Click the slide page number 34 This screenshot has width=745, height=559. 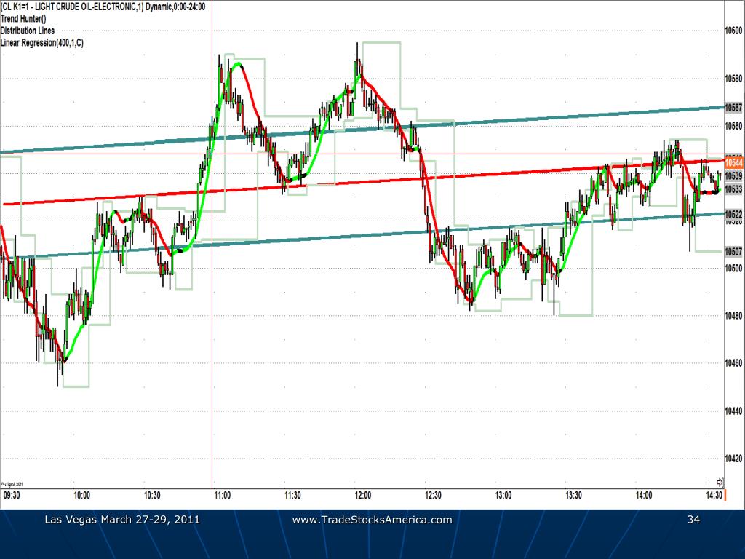tap(694, 520)
